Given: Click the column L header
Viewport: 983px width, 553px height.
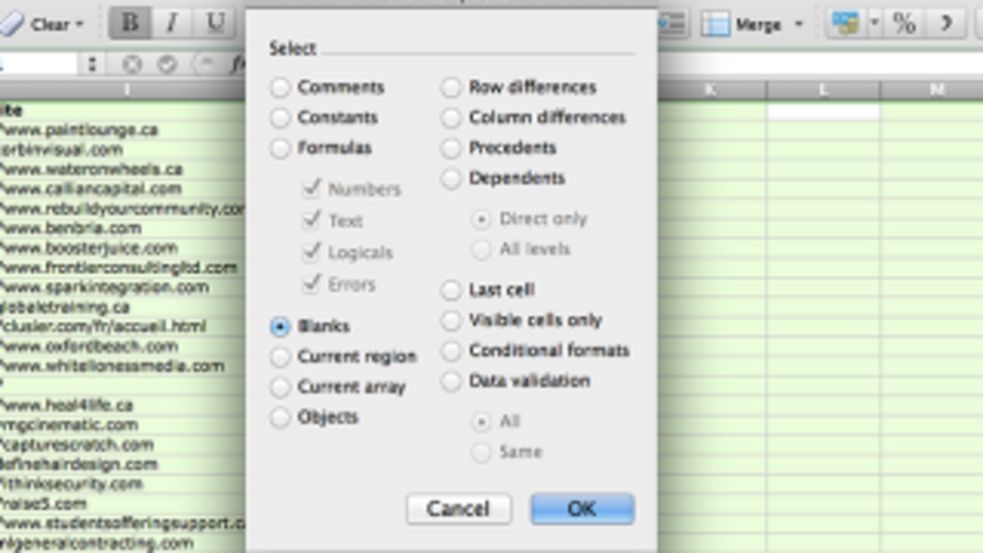Looking at the screenshot, I should coord(822,89).
